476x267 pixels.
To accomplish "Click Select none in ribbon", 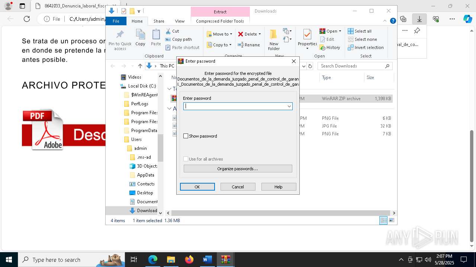I will (x=362, y=39).
